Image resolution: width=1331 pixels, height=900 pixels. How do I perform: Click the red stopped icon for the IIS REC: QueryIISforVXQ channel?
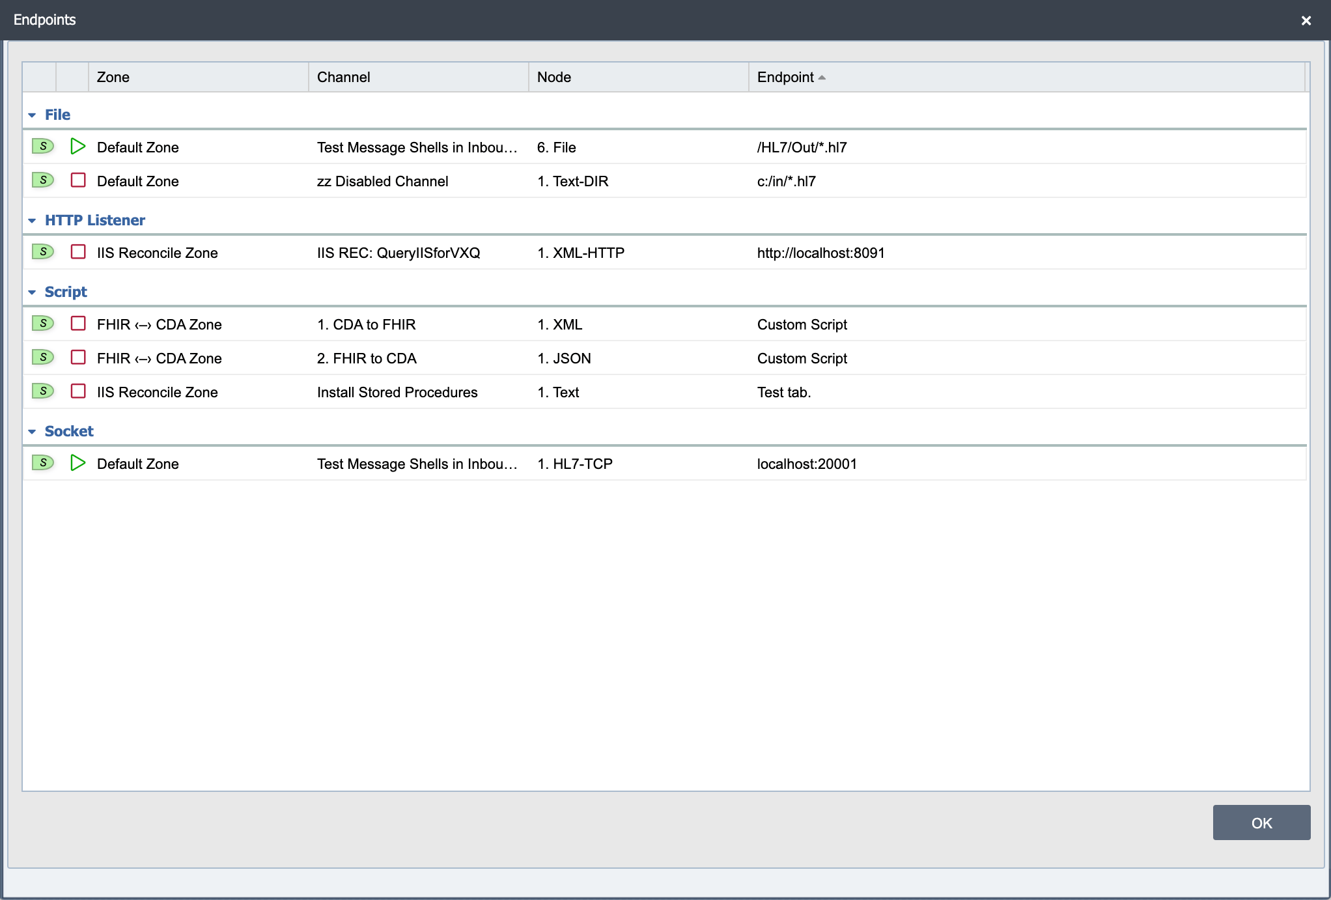[78, 252]
